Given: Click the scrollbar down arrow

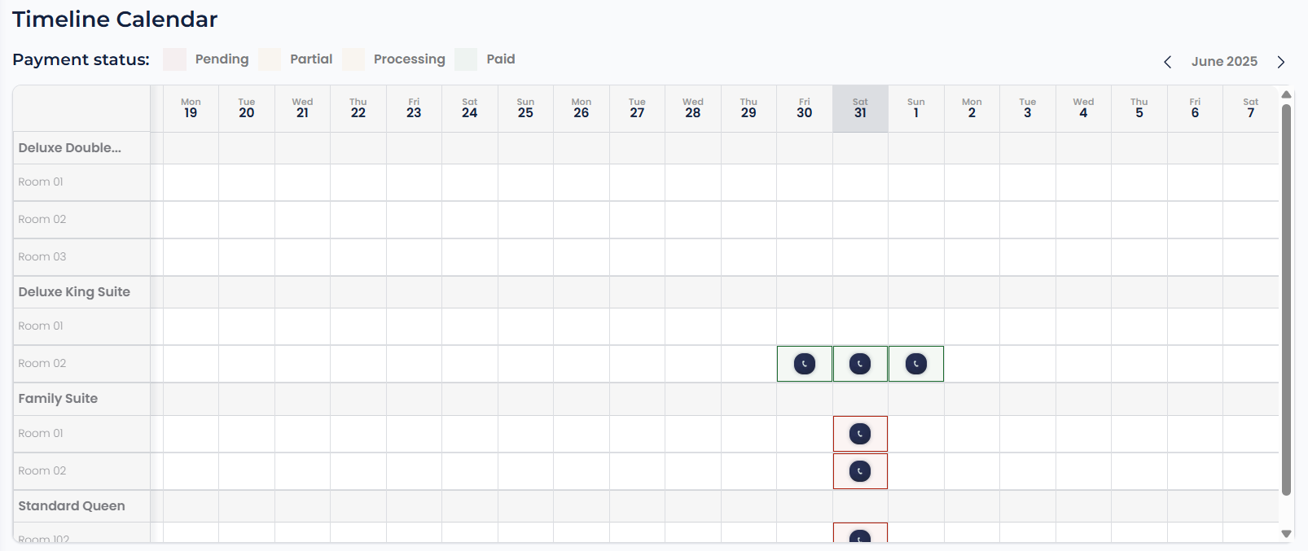Looking at the screenshot, I should tap(1287, 534).
